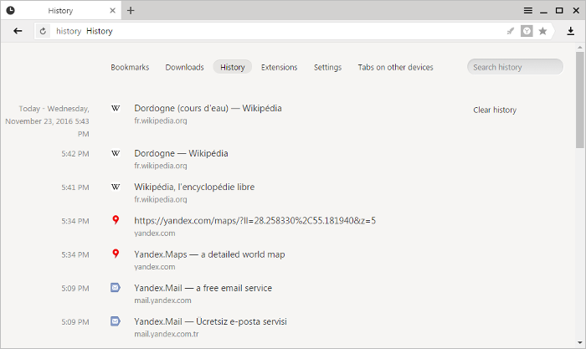This screenshot has height=349, width=586.
Task: Open Yandex.Mail — a free email service
Action: coord(203,288)
